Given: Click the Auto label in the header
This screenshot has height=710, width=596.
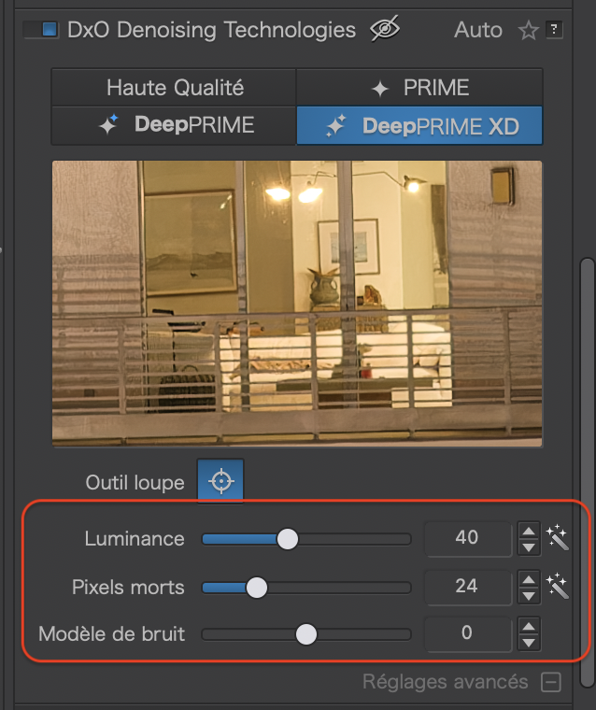Looking at the screenshot, I should click(478, 30).
